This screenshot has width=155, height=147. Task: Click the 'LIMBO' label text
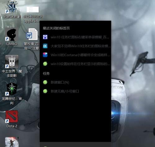12,44
